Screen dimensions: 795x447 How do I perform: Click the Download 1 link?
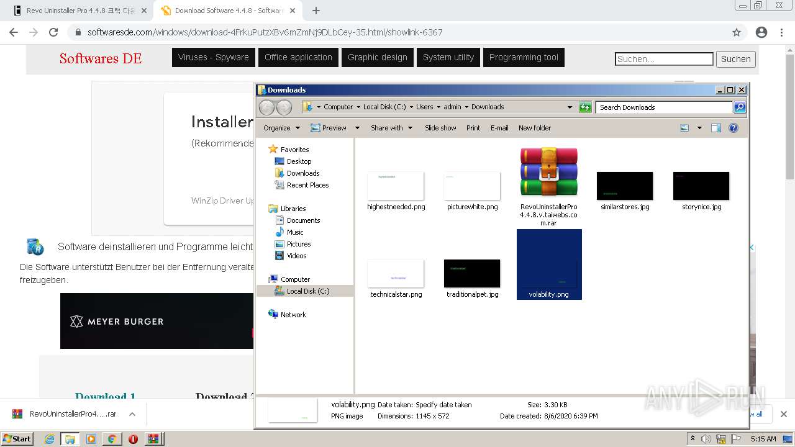pos(106,396)
